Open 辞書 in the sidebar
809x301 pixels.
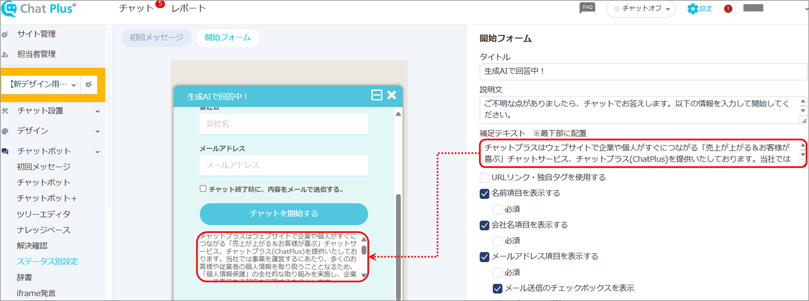pyautogui.click(x=24, y=277)
